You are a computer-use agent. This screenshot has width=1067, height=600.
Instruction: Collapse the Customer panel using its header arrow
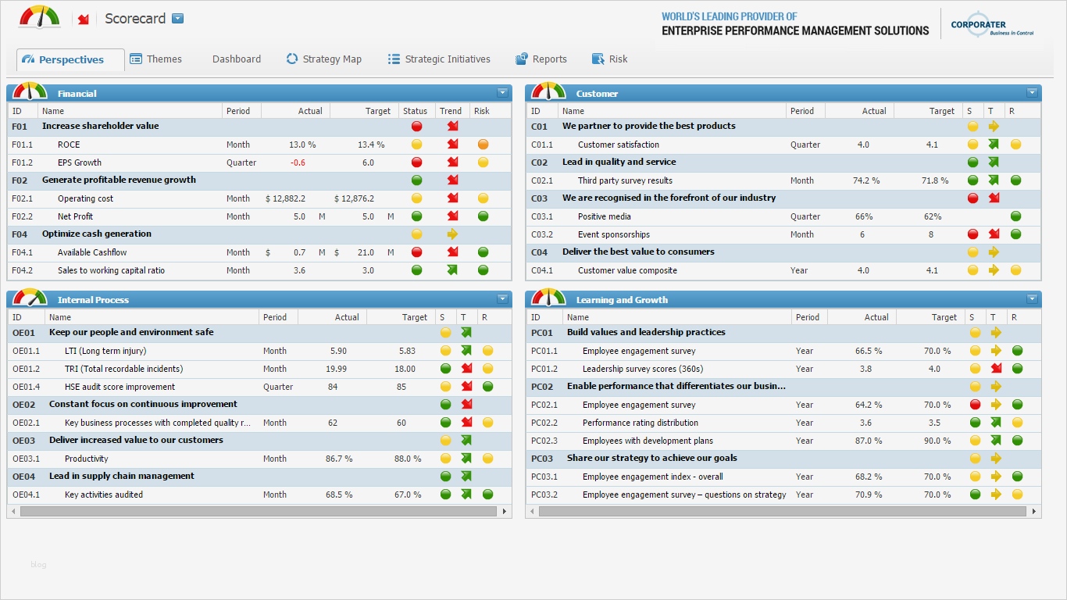coord(1031,92)
